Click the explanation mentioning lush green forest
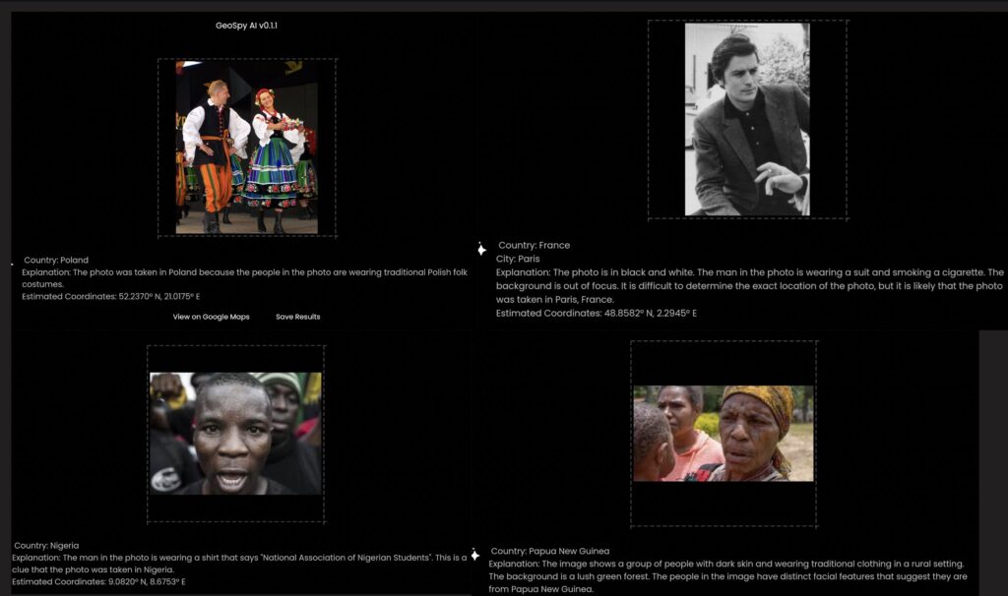This screenshot has width=1008, height=596. tap(727, 576)
